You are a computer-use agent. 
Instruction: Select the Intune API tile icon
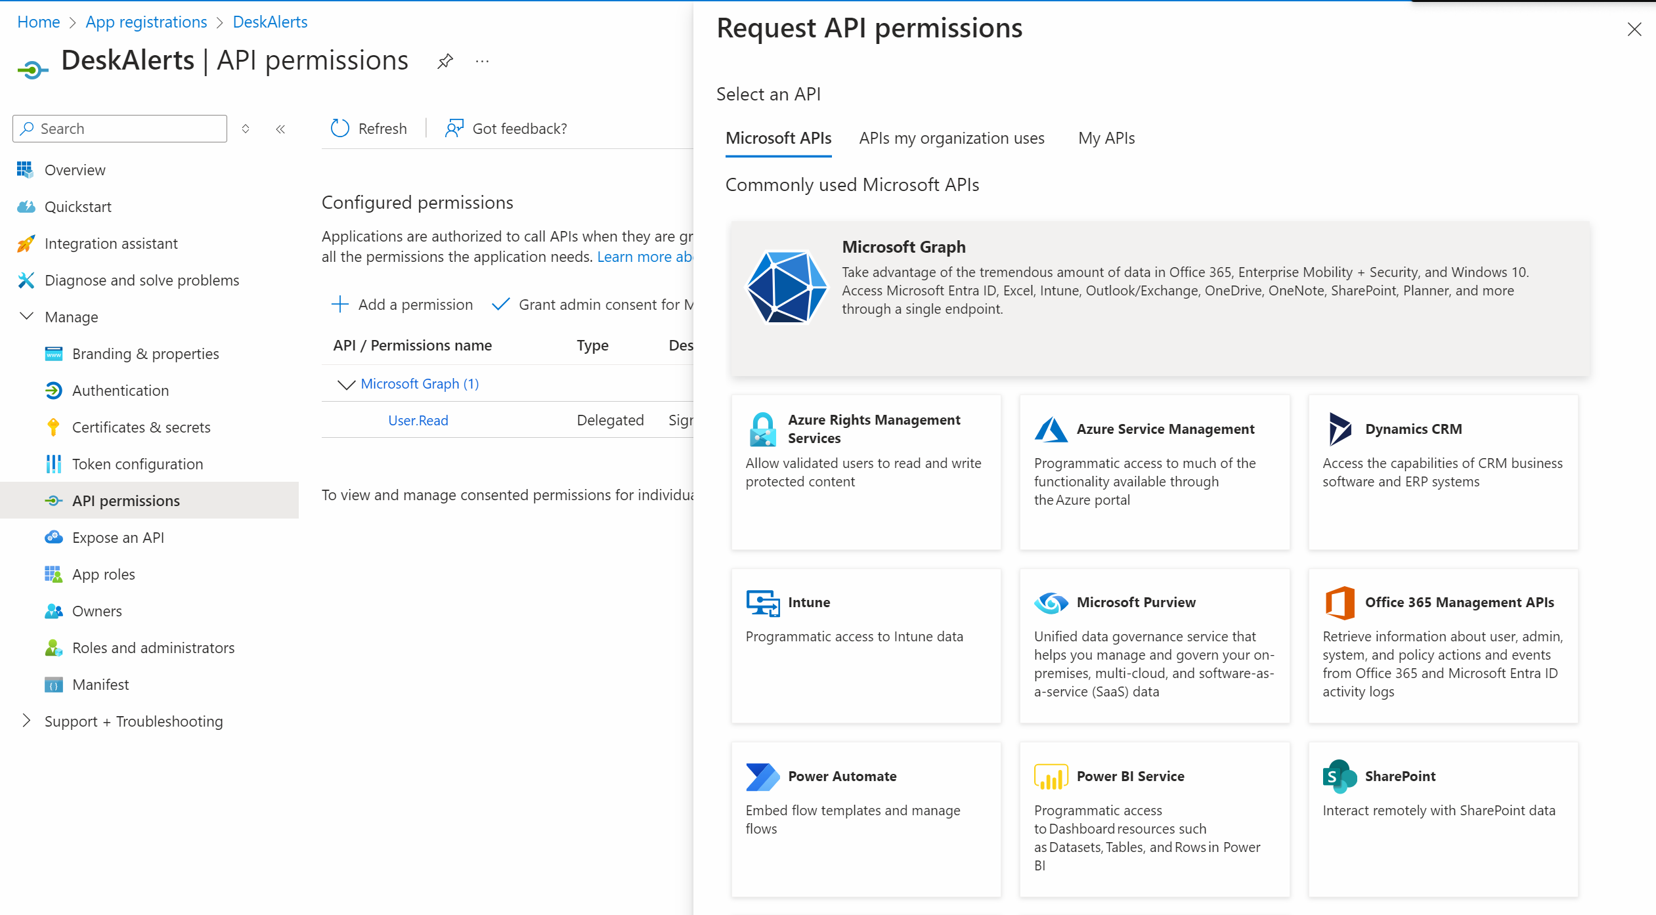coord(762,603)
